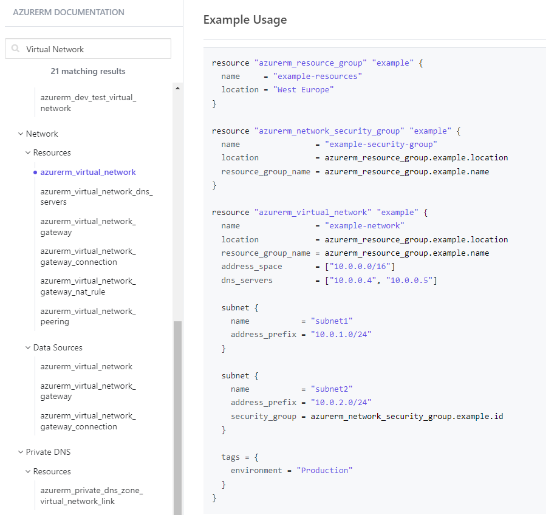Viewport: 557px width, 515px height.
Task: Click the address_space attribute name
Action: 251,267
